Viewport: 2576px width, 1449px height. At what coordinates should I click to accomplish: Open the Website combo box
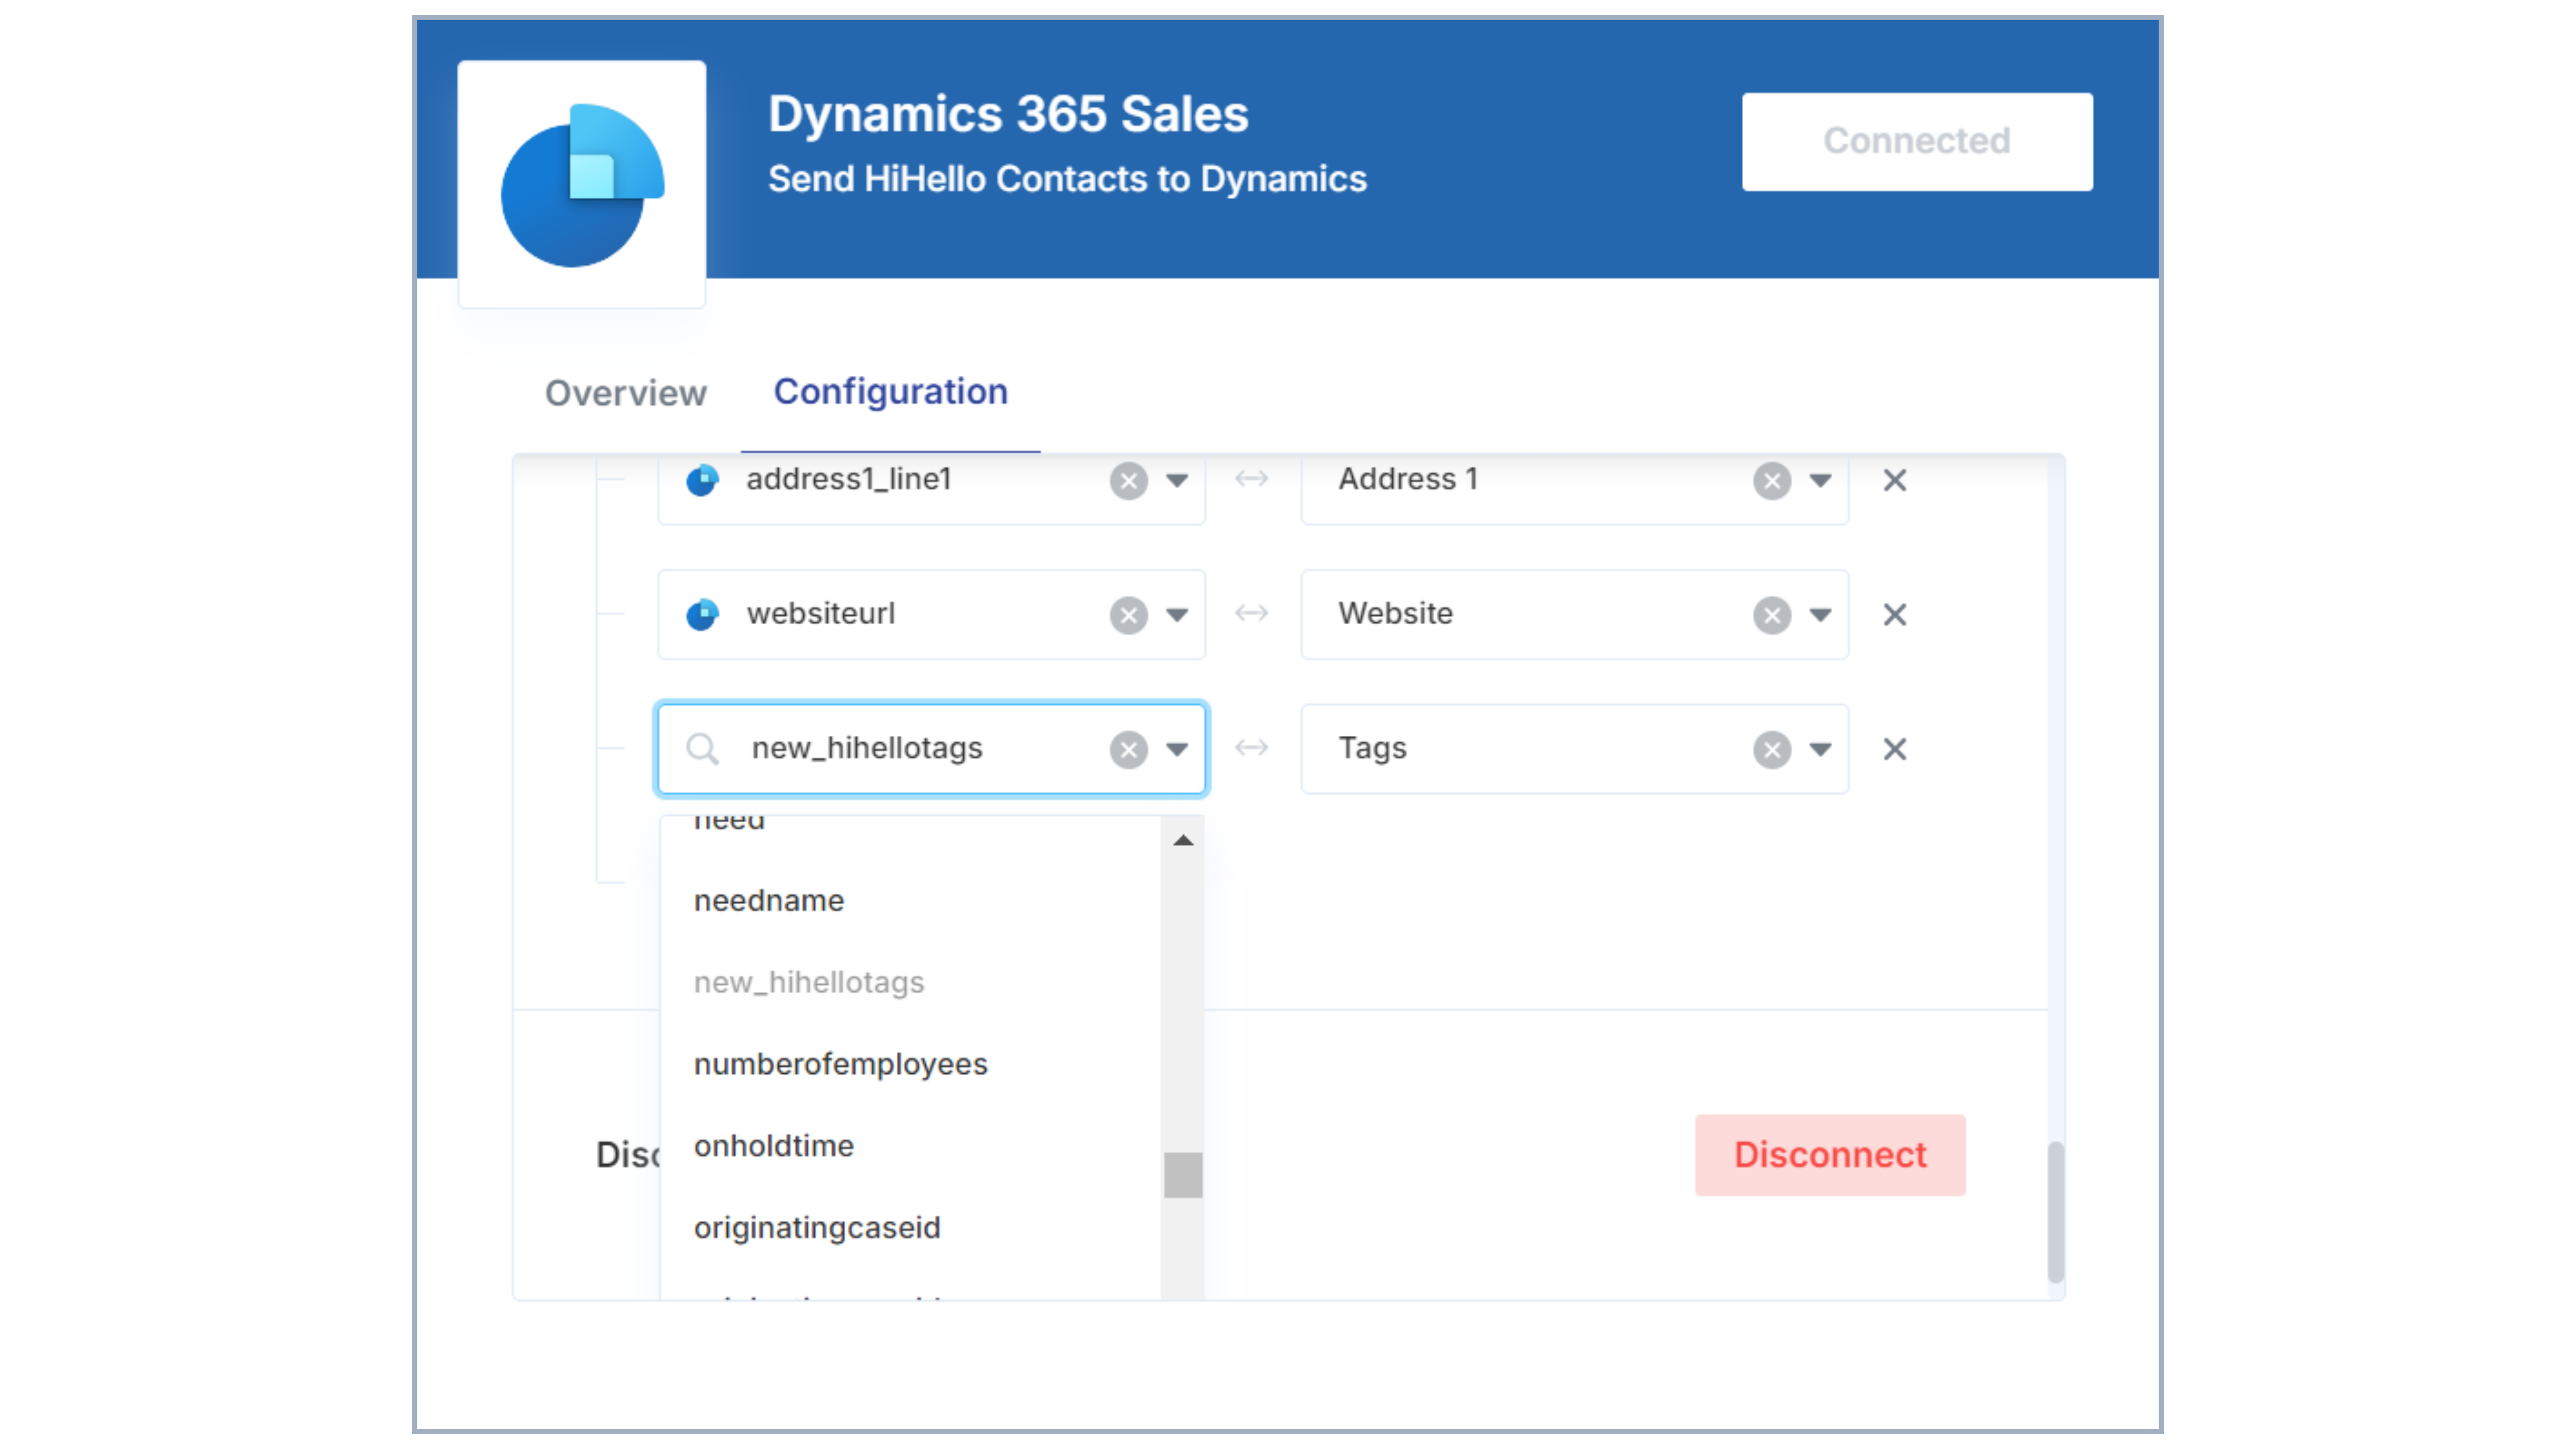pos(1574,615)
